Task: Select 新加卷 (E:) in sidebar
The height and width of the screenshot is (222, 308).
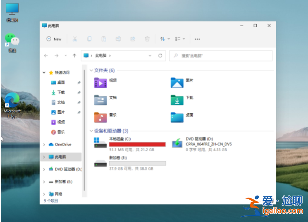Action: coord(63,182)
